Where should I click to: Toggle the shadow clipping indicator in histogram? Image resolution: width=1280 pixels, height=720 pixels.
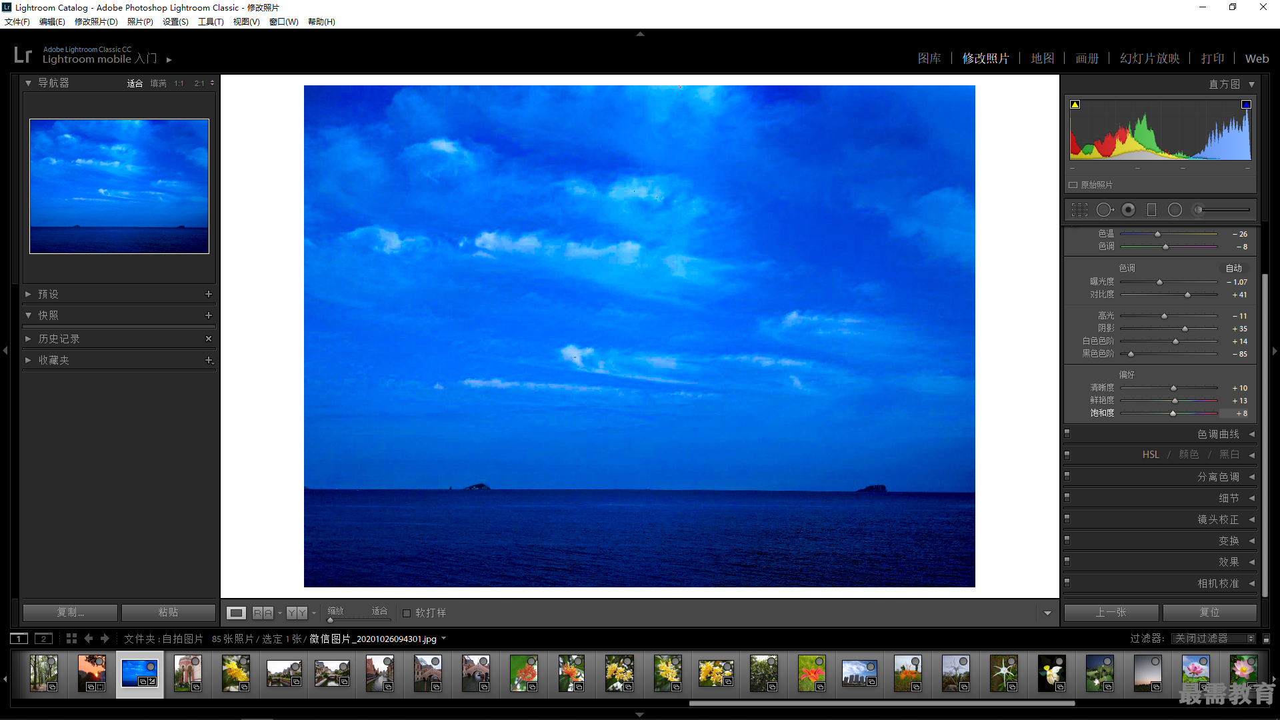pyautogui.click(x=1075, y=105)
